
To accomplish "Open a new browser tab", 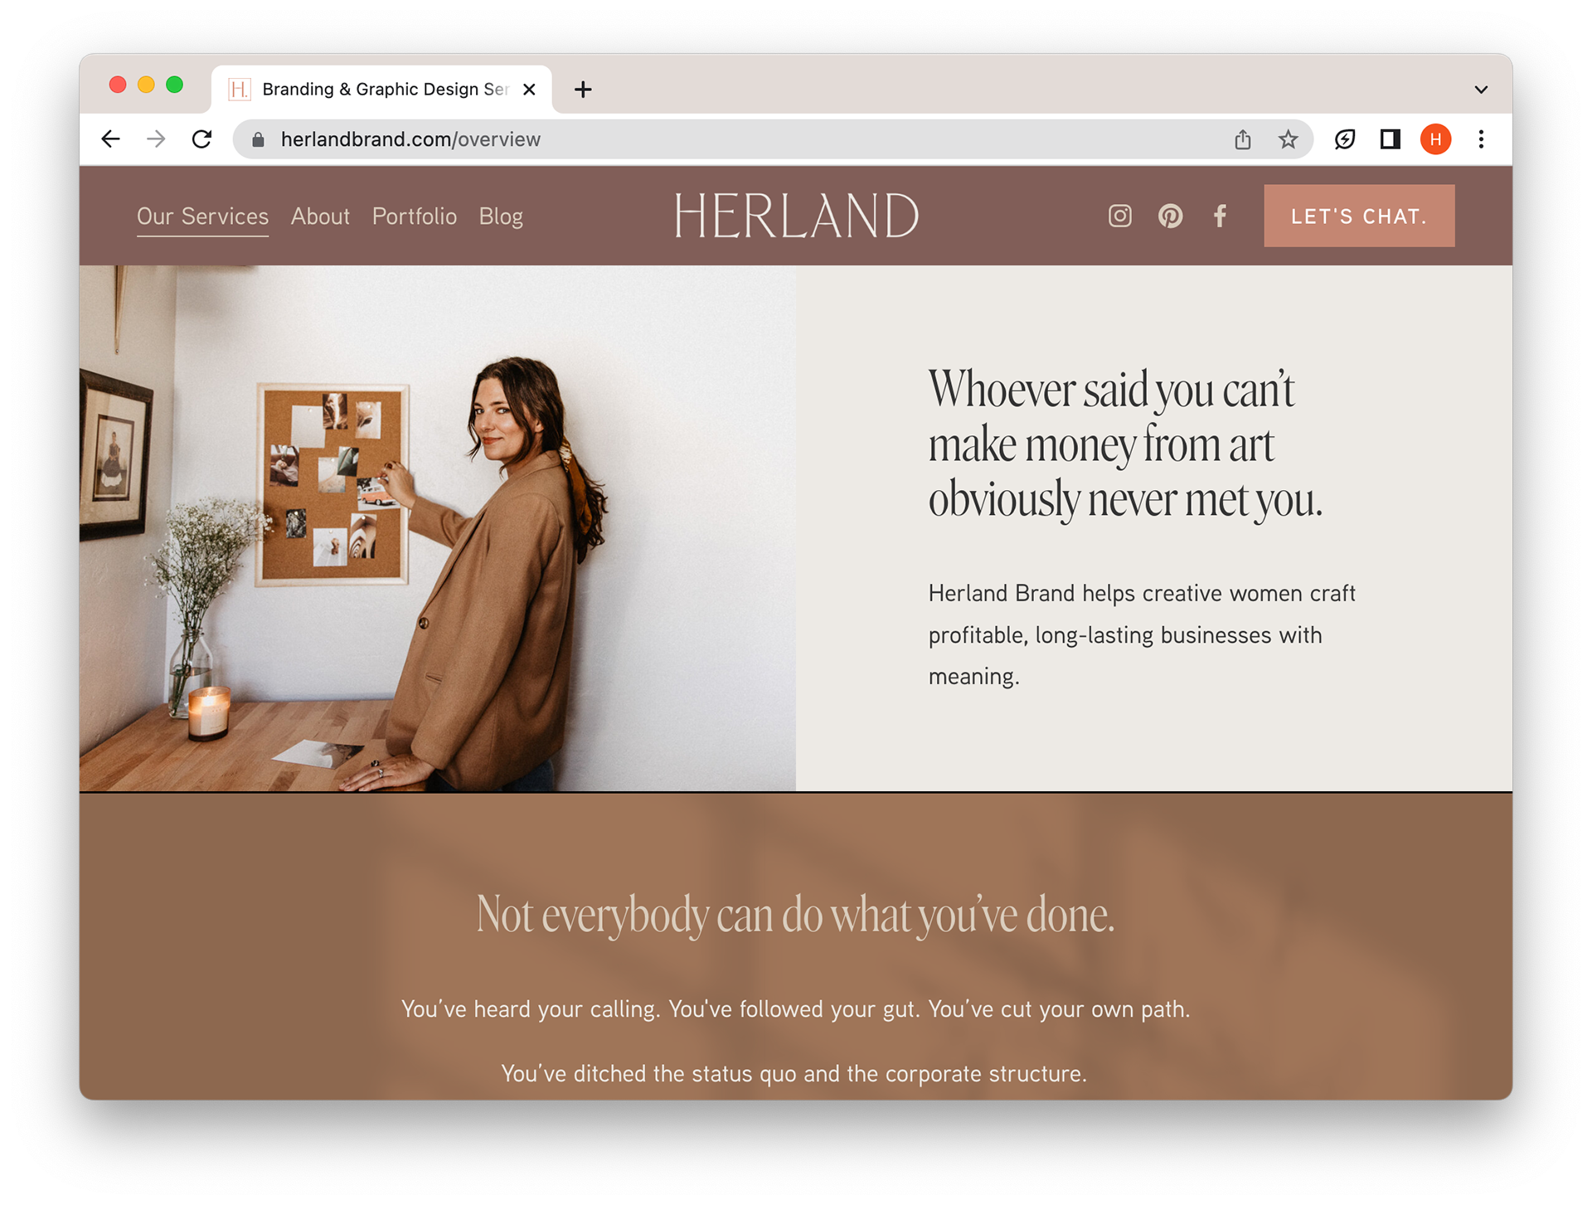I will [583, 90].
